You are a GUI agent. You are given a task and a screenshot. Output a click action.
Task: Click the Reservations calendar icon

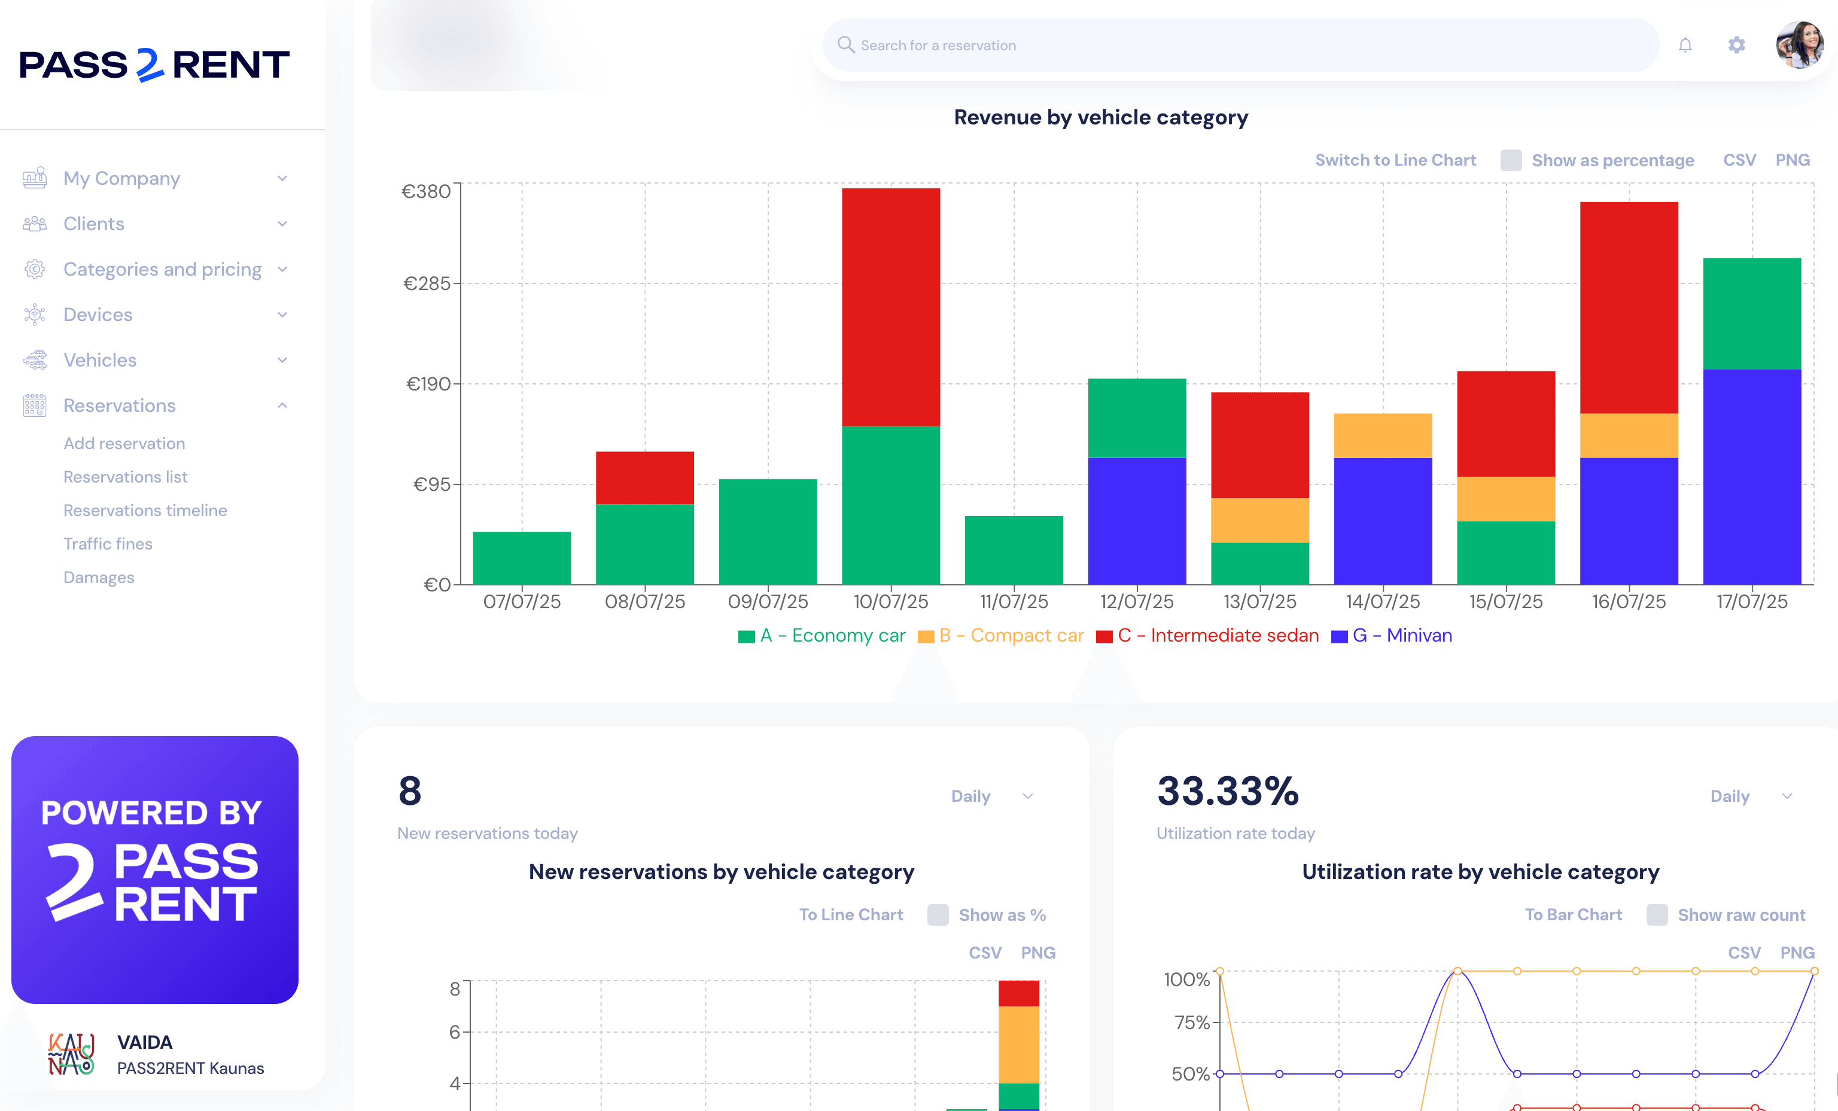point(34,405)
